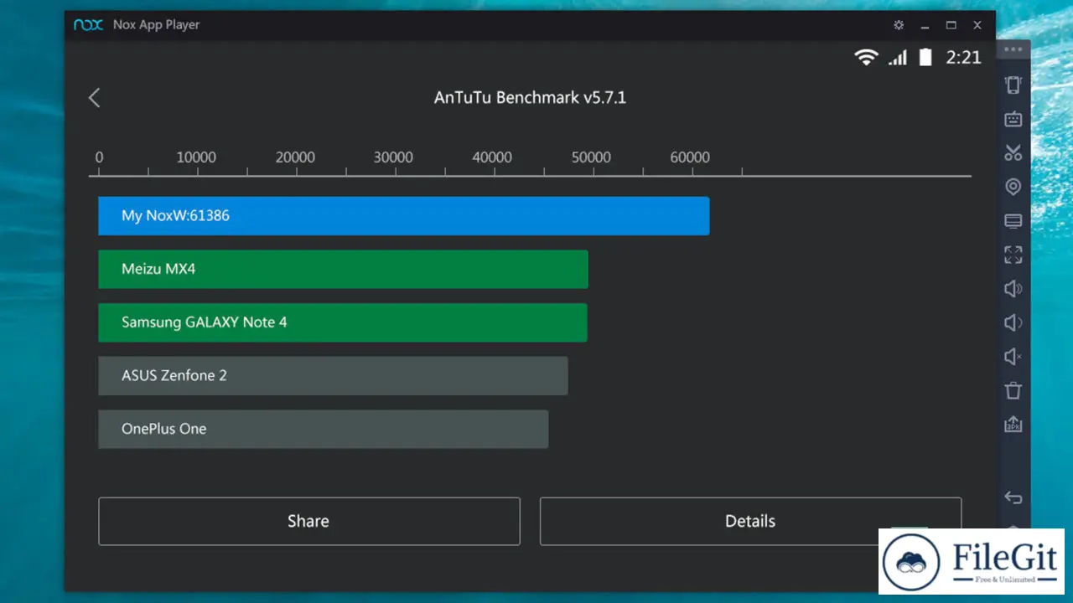
Task: Click the clock showing 2:21
Action: [x=963, y=57]
